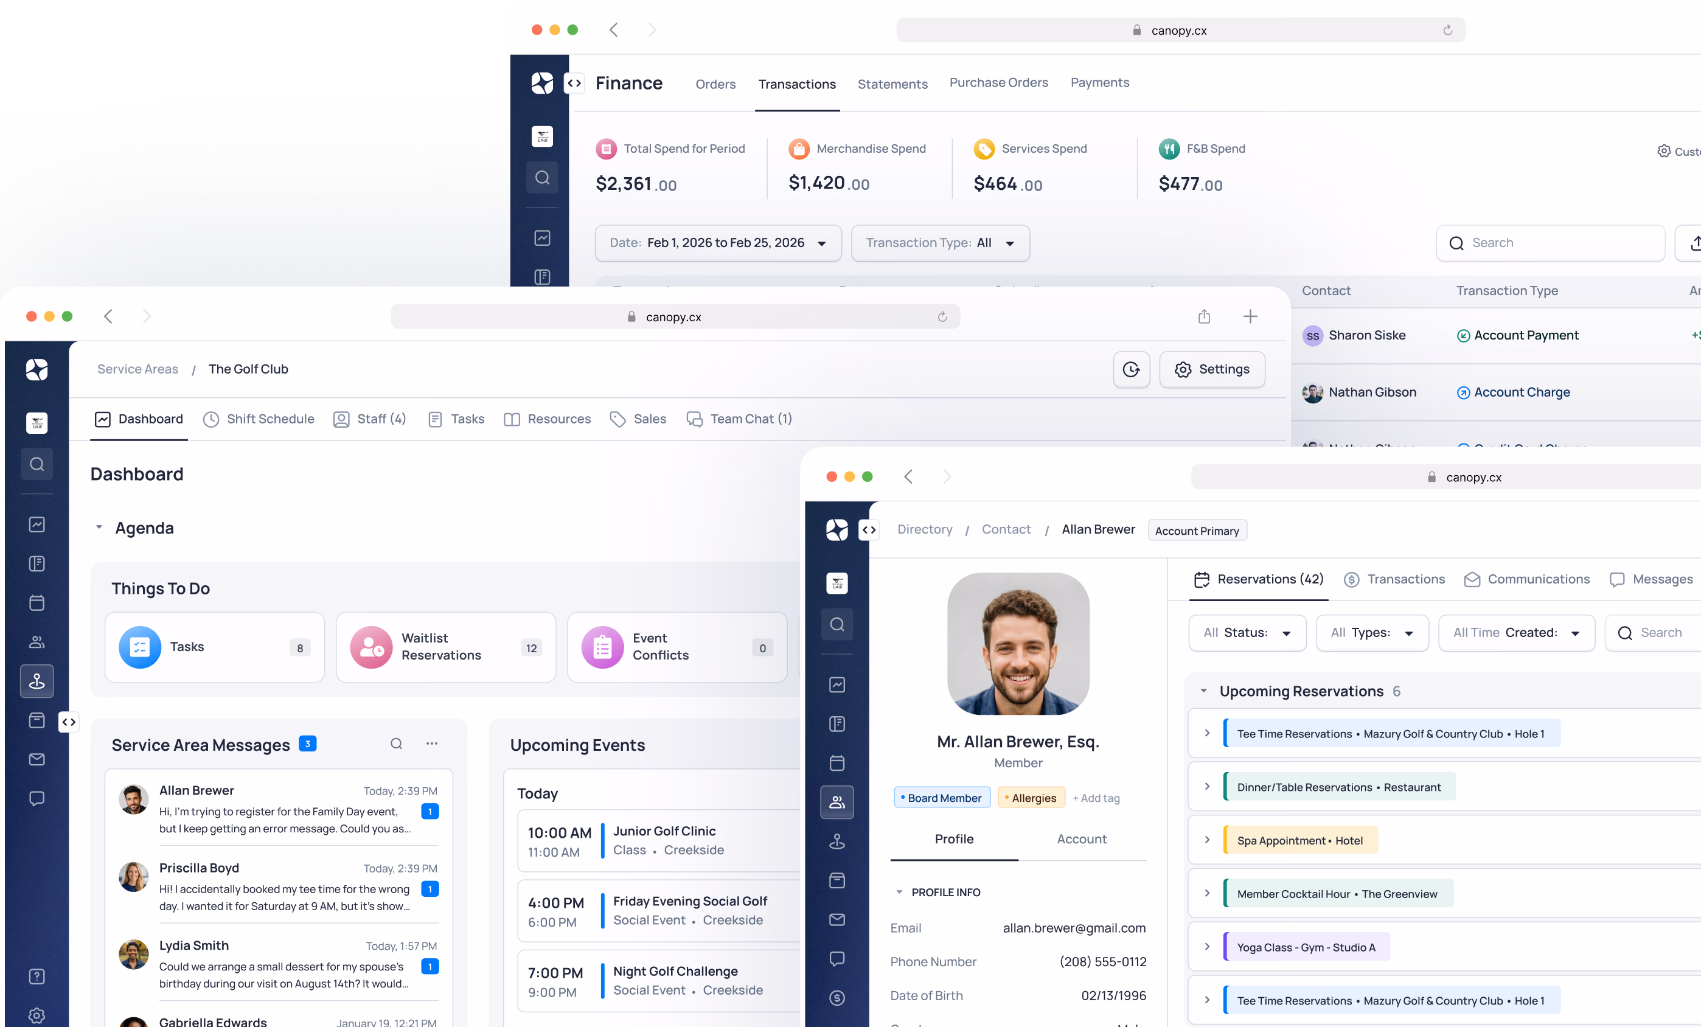Search Service Area Messages magnifier icon

396,743
